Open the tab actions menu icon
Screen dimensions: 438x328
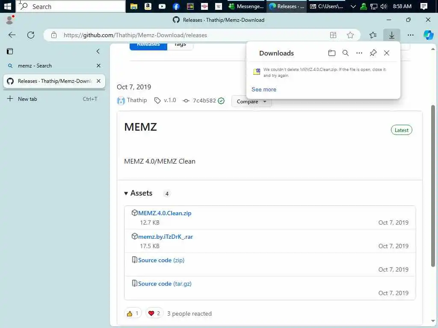pyautogui.click(x=10, y=51)
